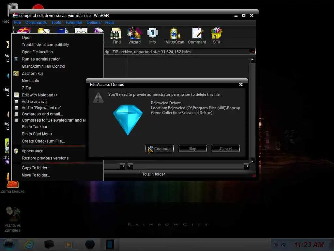Screen dimensions: 334x251
Task: Open the Start orb on the taskbar
Action: (9, 244)
